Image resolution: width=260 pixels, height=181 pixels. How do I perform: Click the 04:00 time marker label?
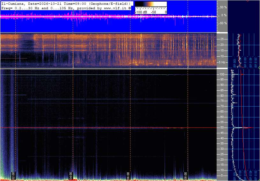point(71,176)
